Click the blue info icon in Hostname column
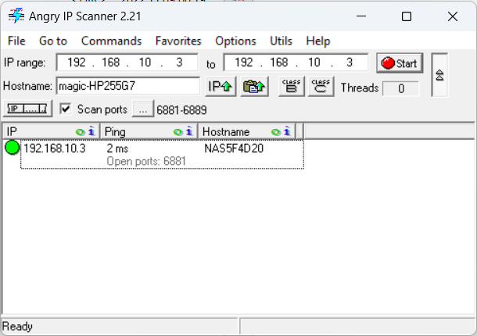Viewport: 477px width, 336px height. point(287,131)
